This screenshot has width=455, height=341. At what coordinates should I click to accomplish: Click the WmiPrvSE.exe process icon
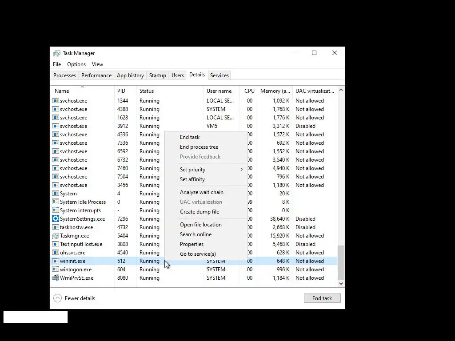click(x=56, y=278)
